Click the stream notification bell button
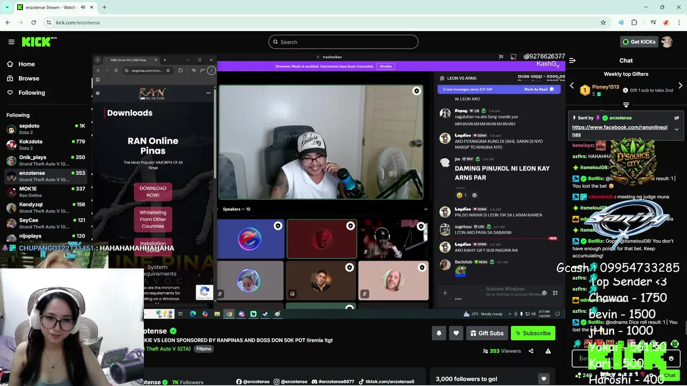 [438, 333]
